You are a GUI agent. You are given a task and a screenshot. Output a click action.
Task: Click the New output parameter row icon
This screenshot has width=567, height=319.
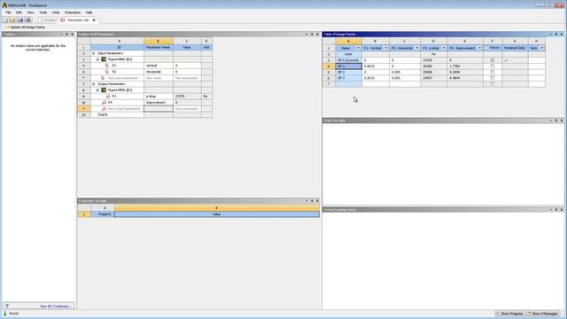105,109
